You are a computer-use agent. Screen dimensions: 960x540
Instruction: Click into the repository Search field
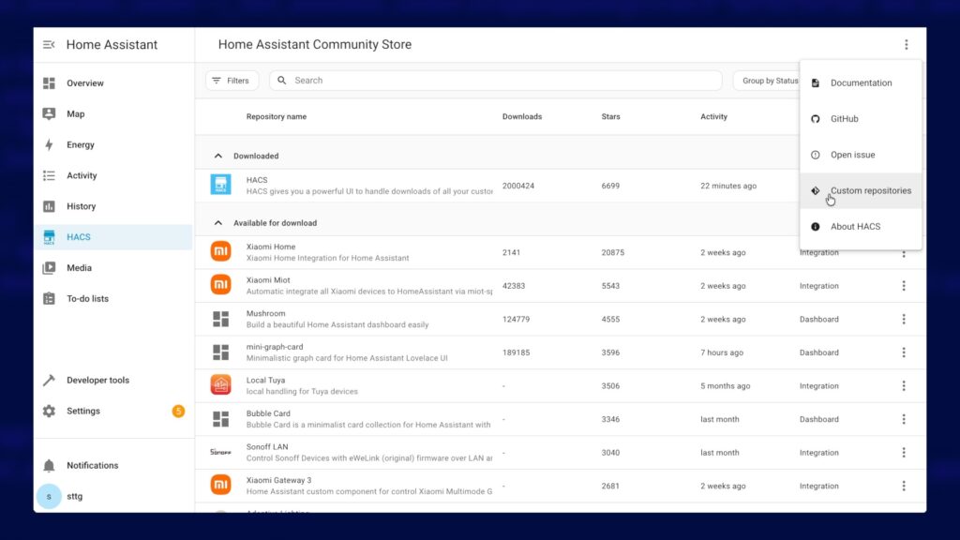click(x=497, y=81)
